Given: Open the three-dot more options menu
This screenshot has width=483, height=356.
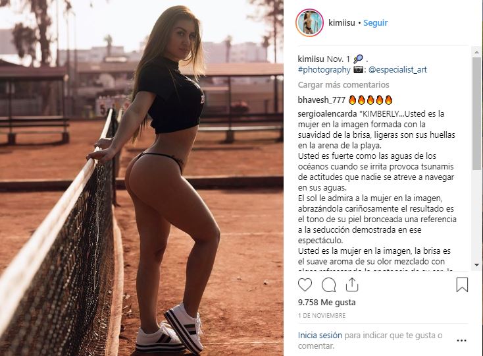Looking at the screenshot, I should click(x=461, y=341).
